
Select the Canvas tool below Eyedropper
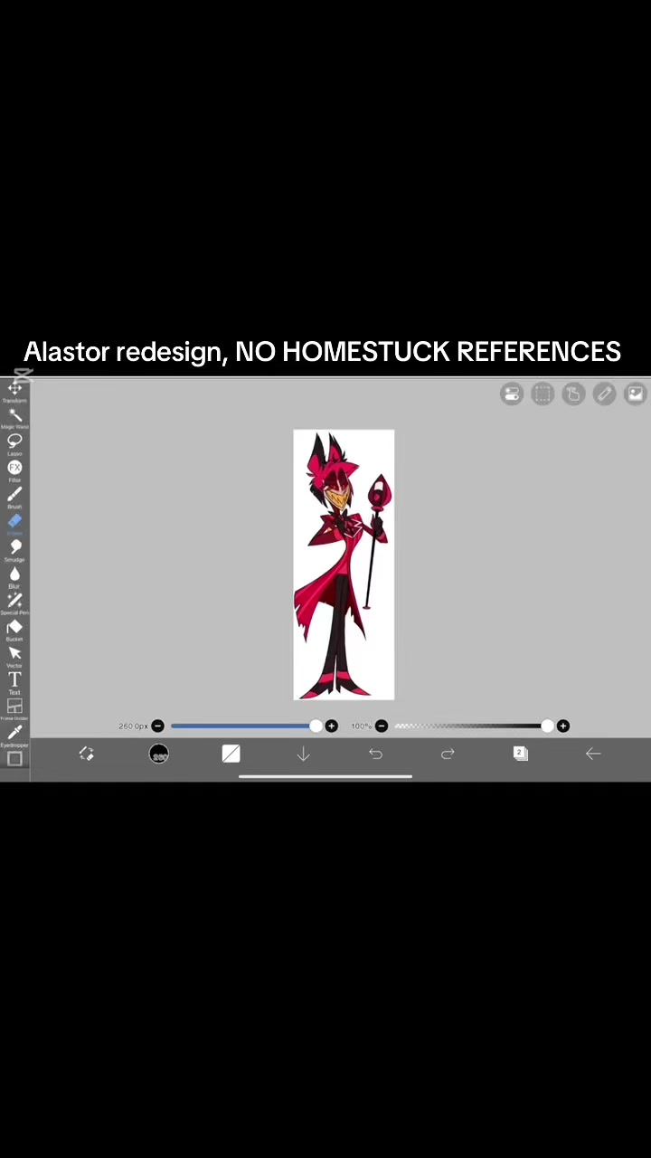(x=14, y=760)
